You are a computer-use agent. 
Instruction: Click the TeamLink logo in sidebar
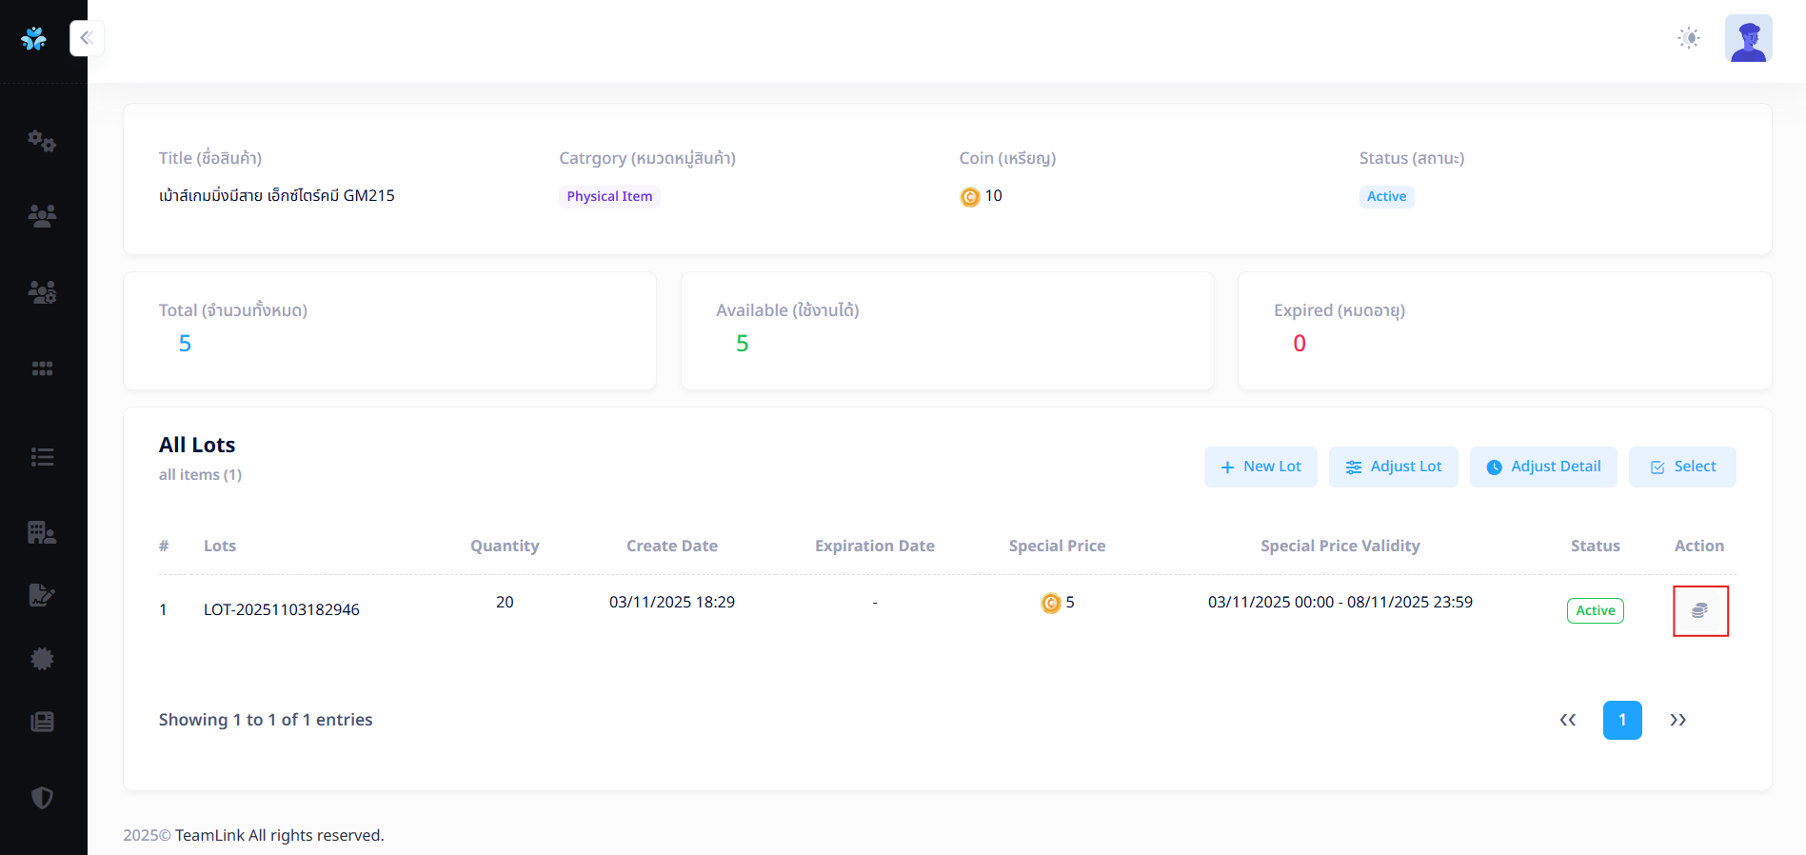34,38
